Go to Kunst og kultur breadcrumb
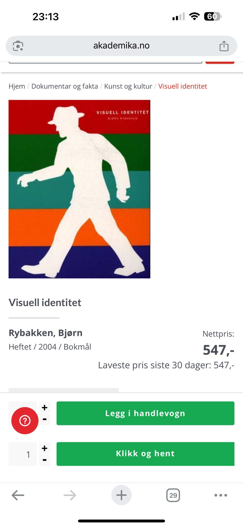The width and height of the screenshot is (243, 527). click(128, 86)
